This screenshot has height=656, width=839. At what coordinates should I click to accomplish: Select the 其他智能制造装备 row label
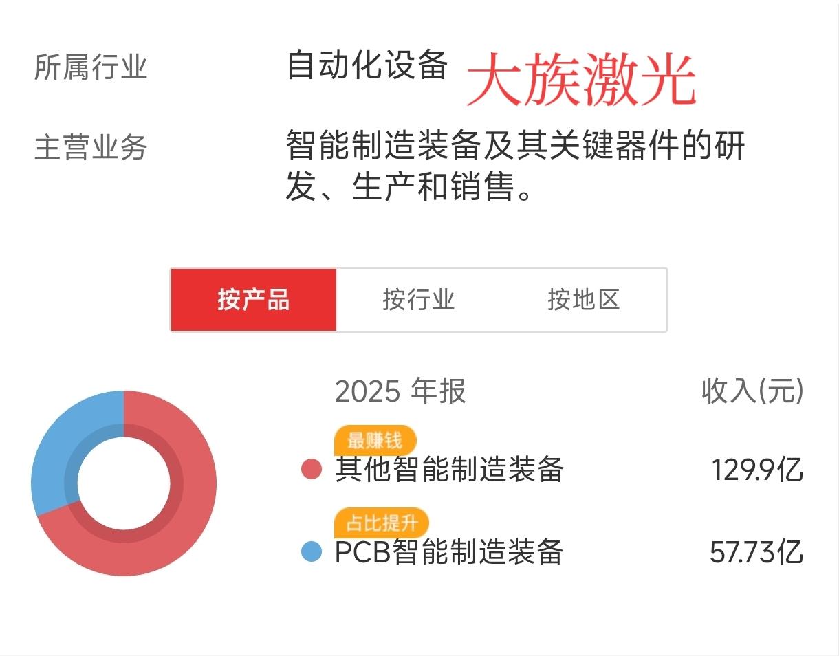(449, 470)
